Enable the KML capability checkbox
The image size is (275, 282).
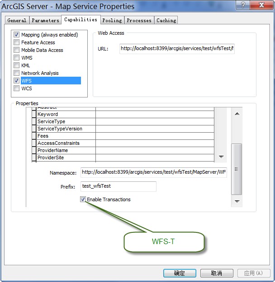(17, 65)
